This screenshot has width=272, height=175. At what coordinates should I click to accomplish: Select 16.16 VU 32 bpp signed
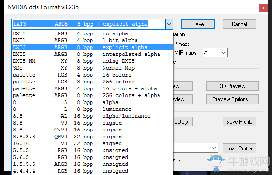[92, 143]
